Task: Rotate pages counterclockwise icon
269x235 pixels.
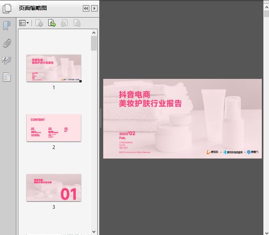Action: tap(65, 23)
